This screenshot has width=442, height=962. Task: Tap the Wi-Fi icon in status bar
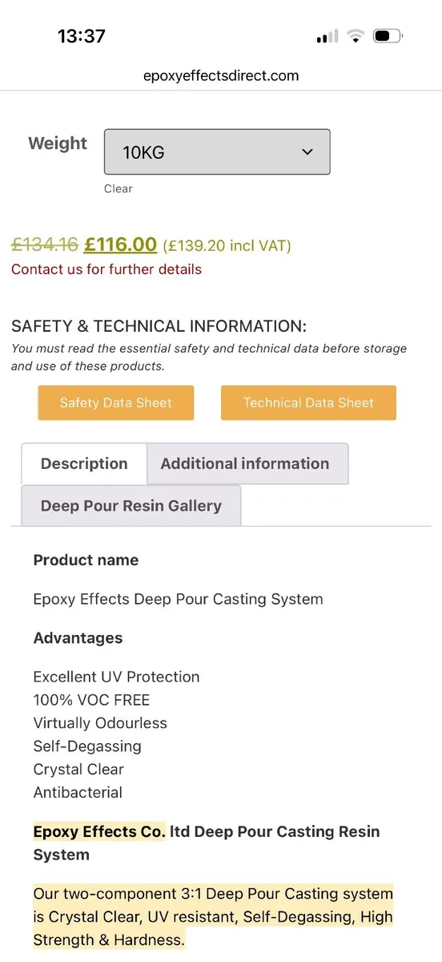click(355, 36)
